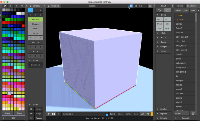Image resolution: width=200 pixels, height=121 pixels.
Task: Select the P pattern brush mode
Action: [x=40, y=10]
